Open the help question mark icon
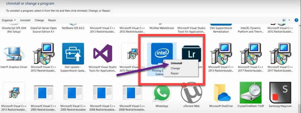 tap(296, 20)
